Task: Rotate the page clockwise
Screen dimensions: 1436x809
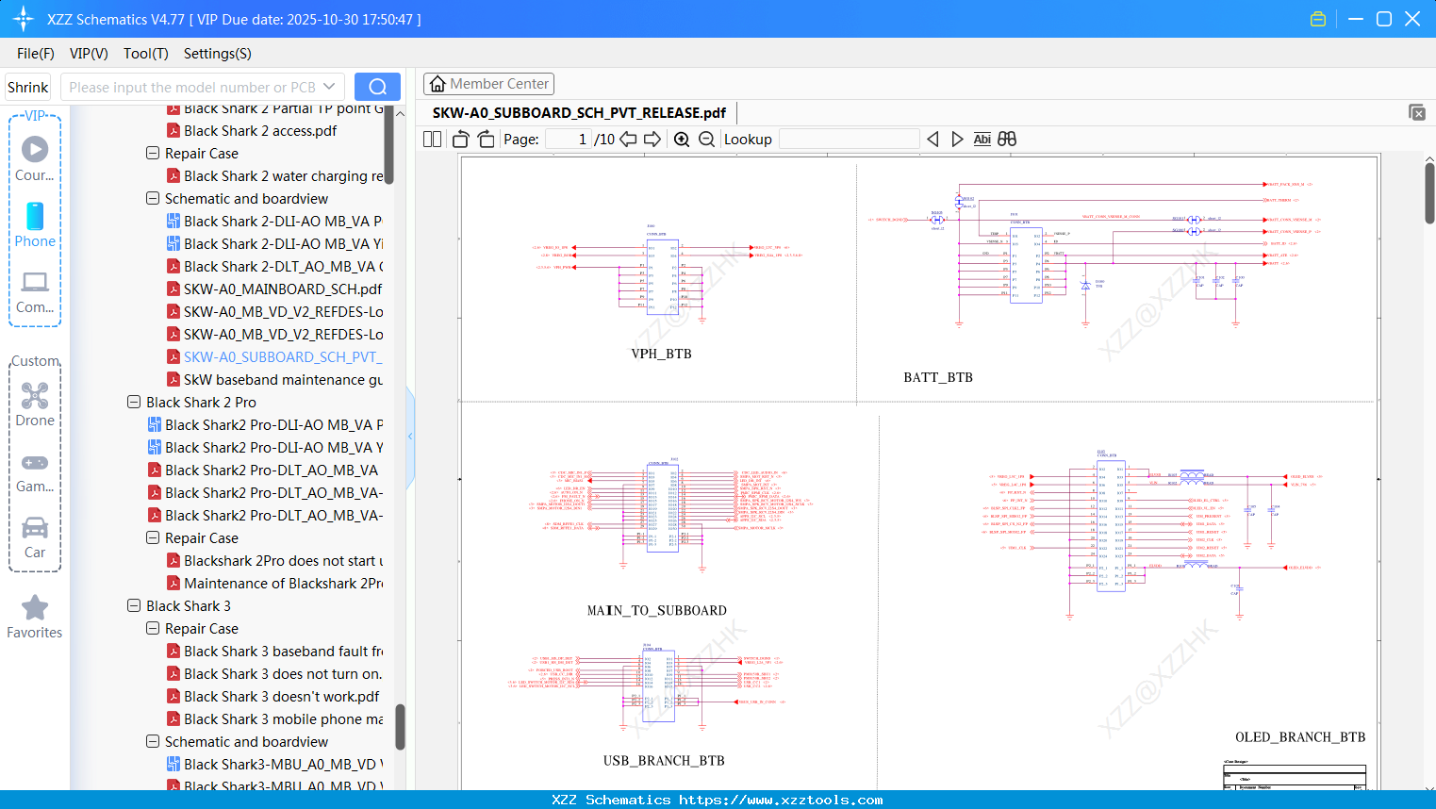Action: pyautogui.click(x=485, y=139)
